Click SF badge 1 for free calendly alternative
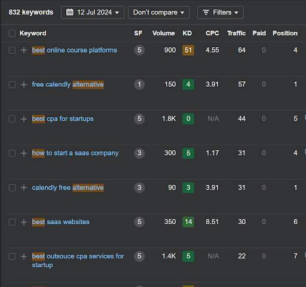306x287 pixels. (x=139, y=84)
